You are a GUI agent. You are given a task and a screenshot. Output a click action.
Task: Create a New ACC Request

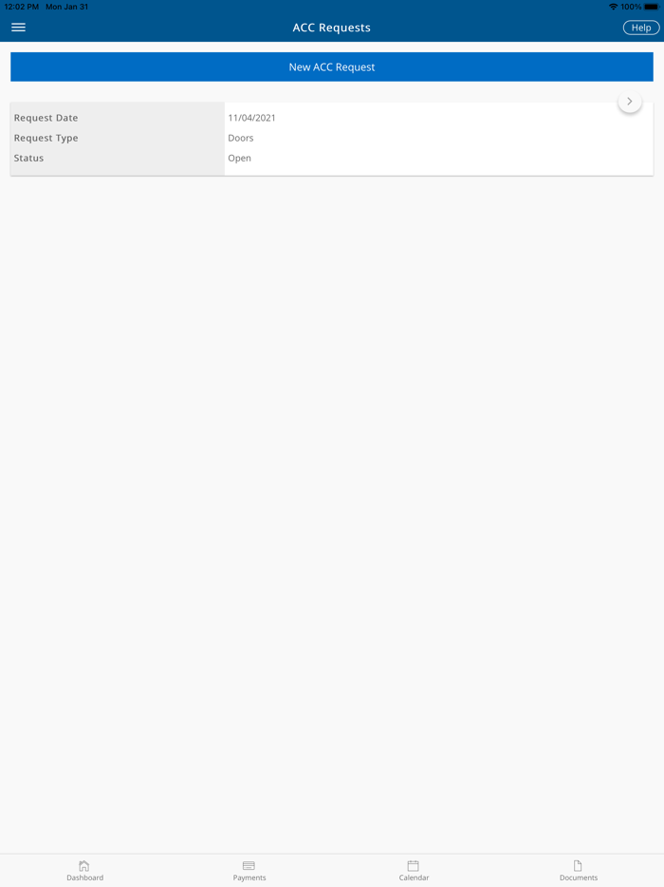click(332, 66)
